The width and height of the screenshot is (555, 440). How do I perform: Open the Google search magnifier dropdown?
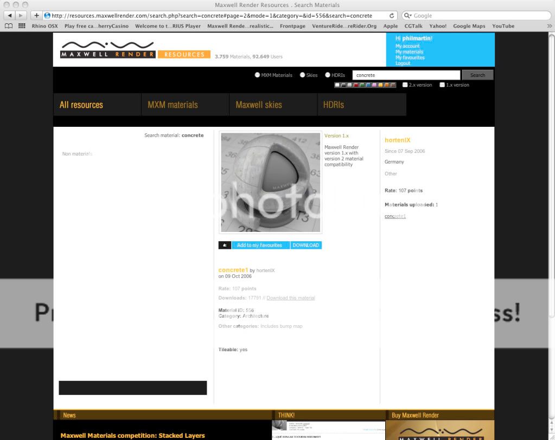click(x=408, y=16)
